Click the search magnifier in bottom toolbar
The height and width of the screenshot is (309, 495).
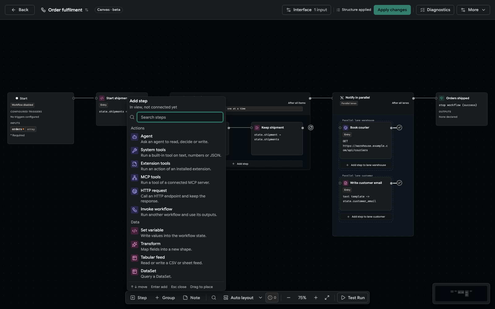(x=214, y=298)
